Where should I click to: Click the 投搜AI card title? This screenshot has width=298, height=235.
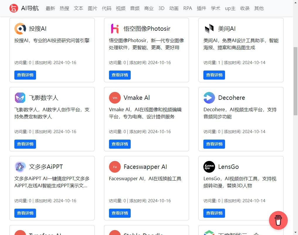[38, 29]
